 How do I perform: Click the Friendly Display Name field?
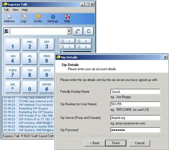coord(135,92)
